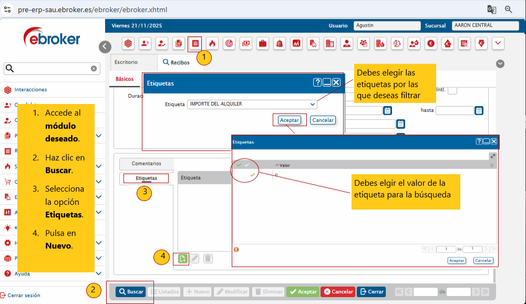Click the Cerrar sesión link
Image resolution: width=526 pixels, height=304 pixels.
point(24,295)
